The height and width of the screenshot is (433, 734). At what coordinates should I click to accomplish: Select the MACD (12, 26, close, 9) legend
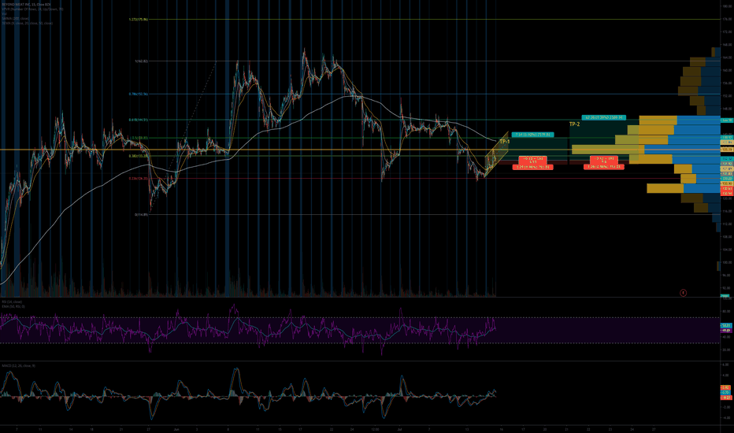(18, 365)
